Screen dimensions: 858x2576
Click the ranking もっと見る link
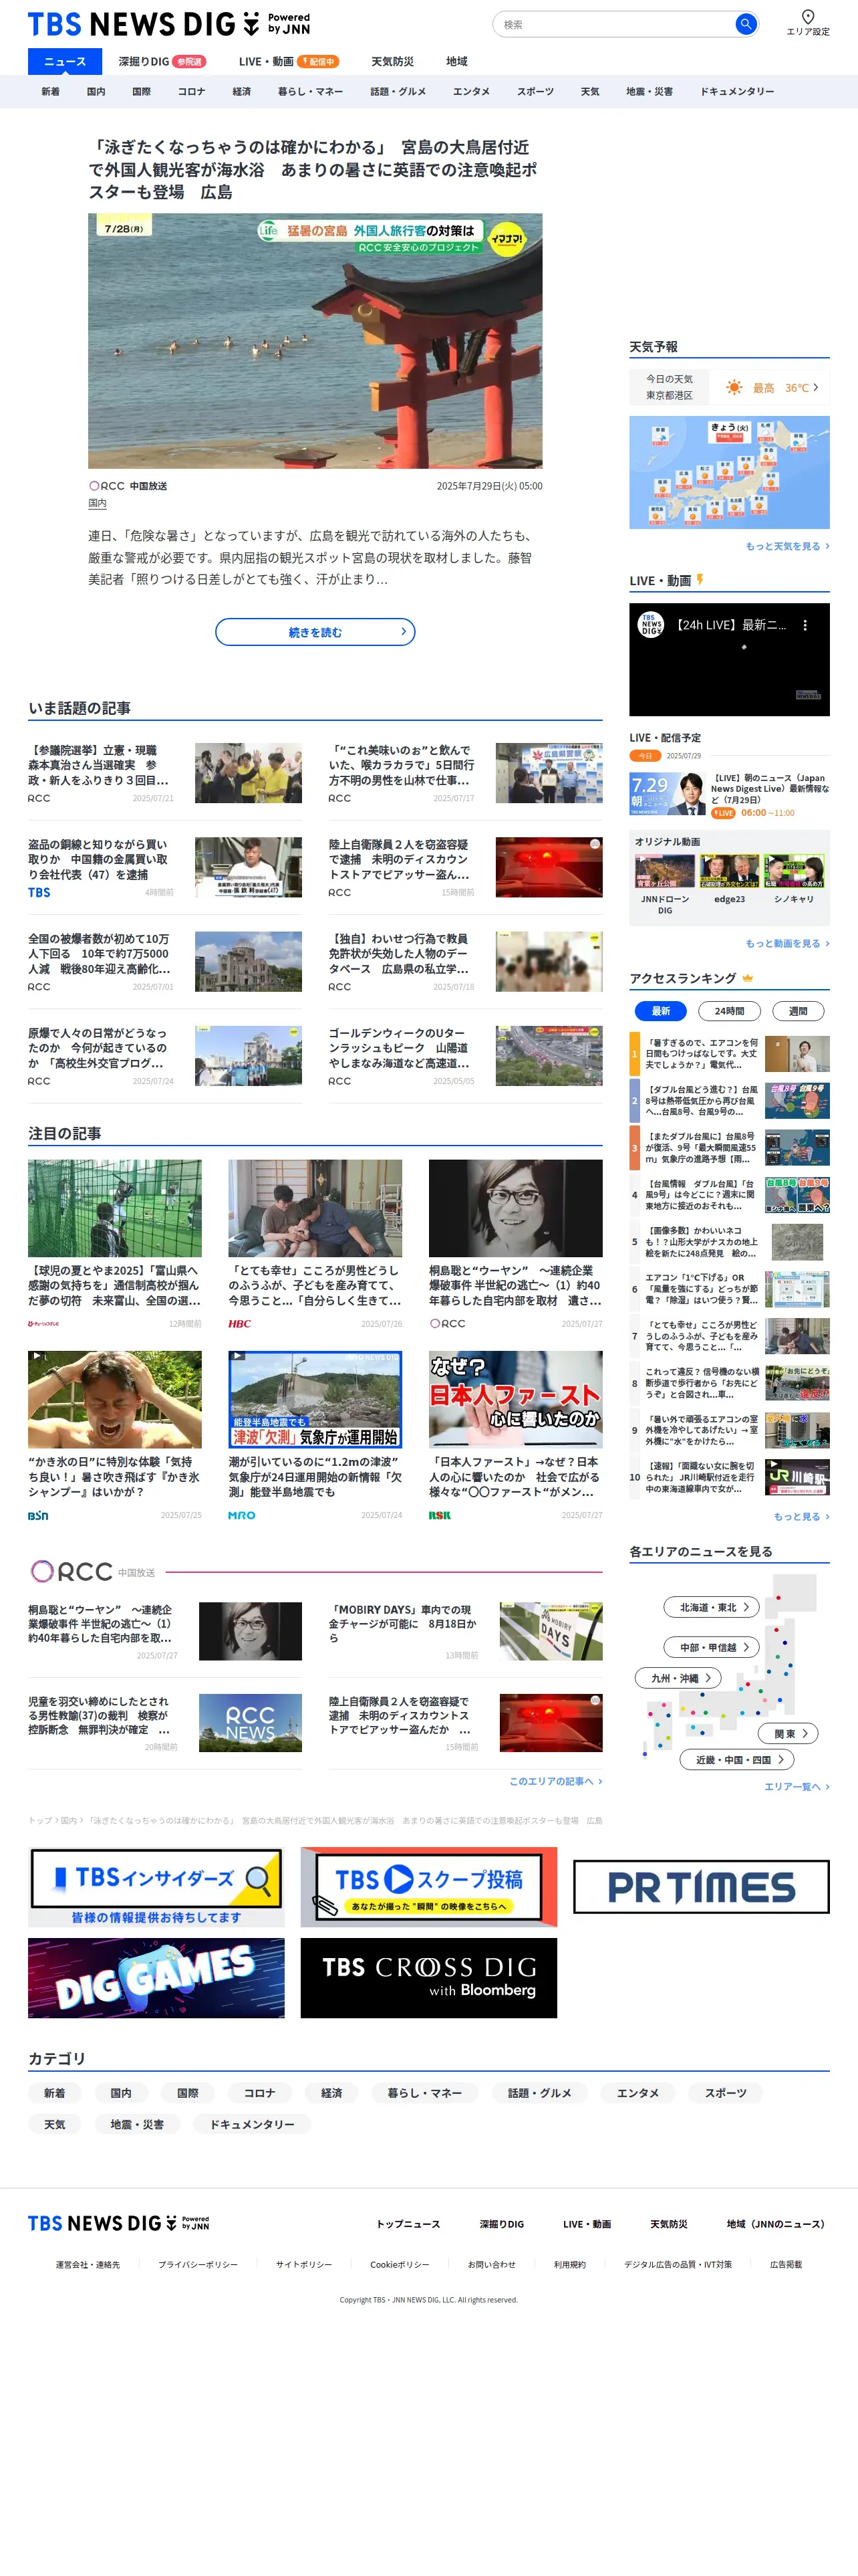(x=801, y=1516)
